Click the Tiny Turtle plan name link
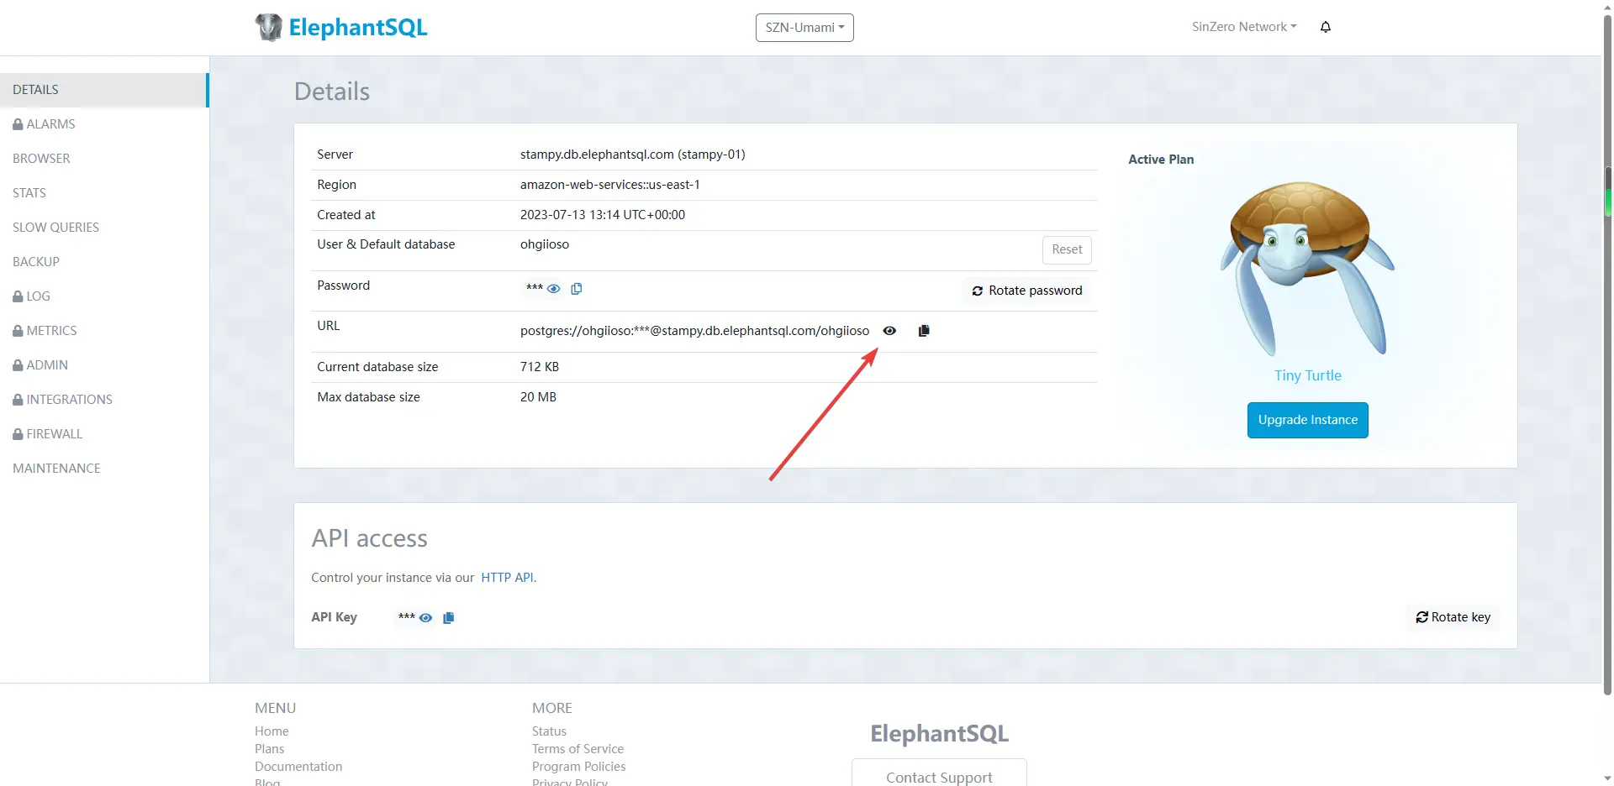Screen dimensions: 1614x786 point(1307,375)
